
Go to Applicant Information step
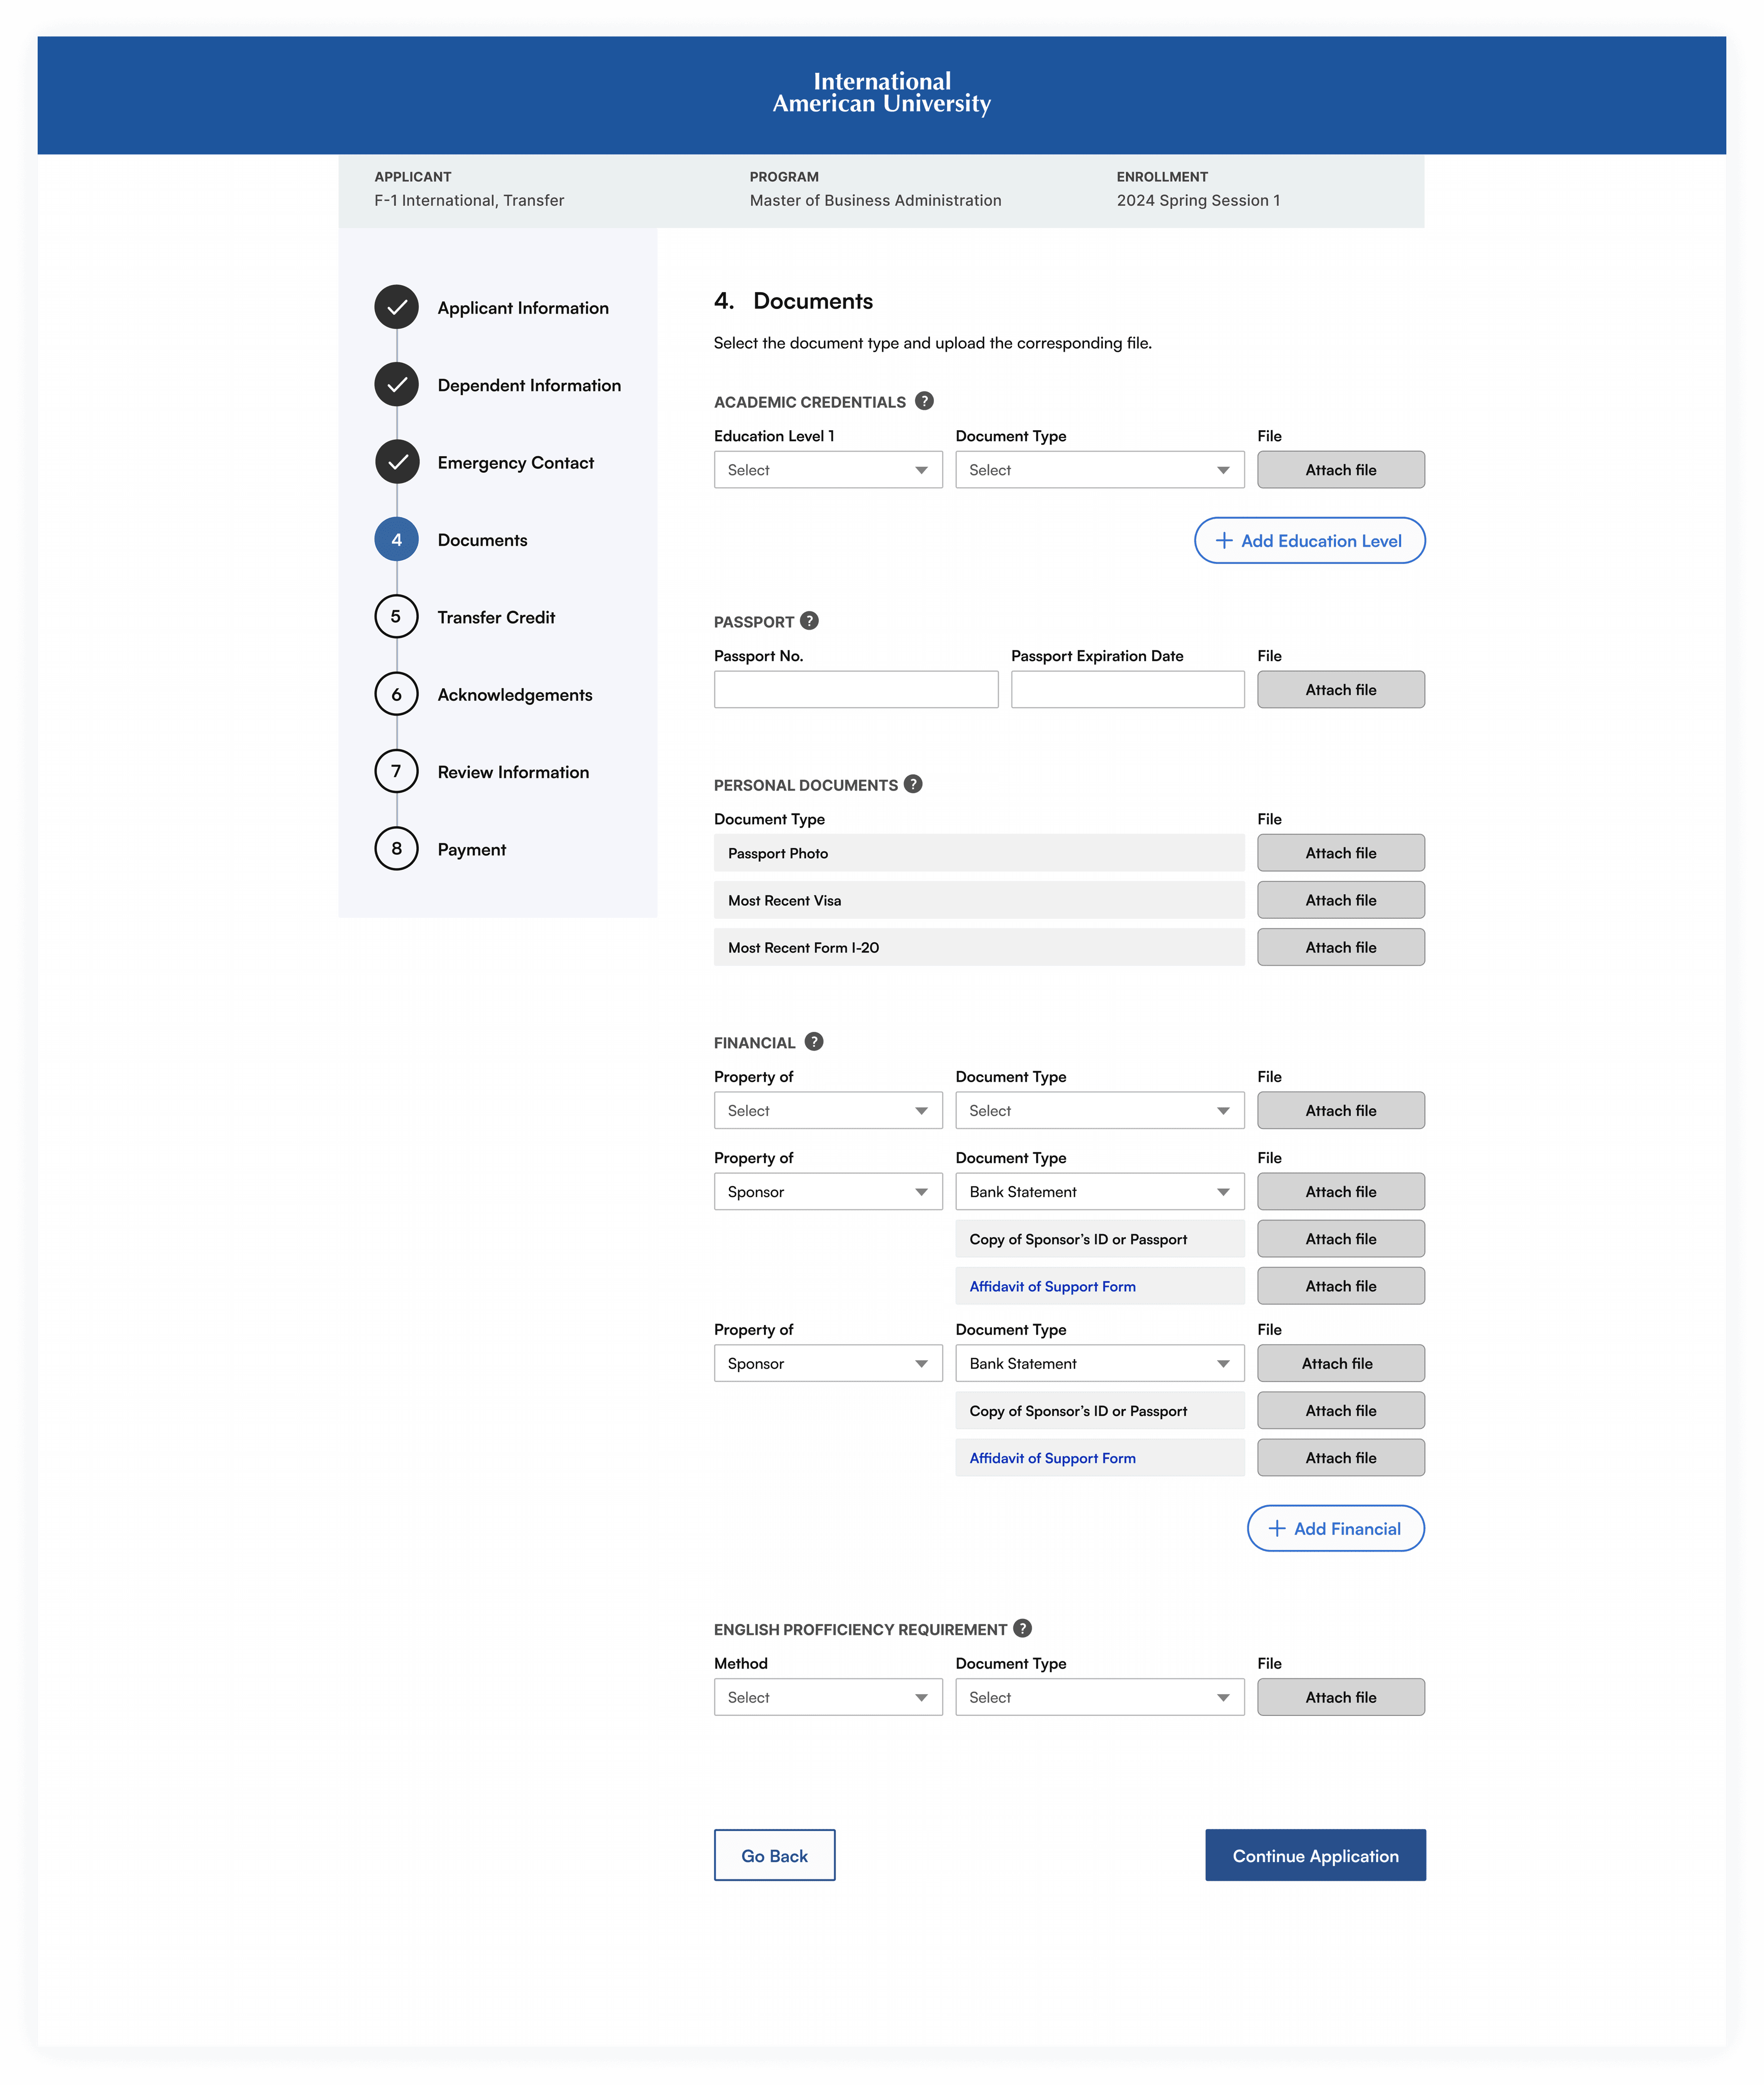pos(523,308)
